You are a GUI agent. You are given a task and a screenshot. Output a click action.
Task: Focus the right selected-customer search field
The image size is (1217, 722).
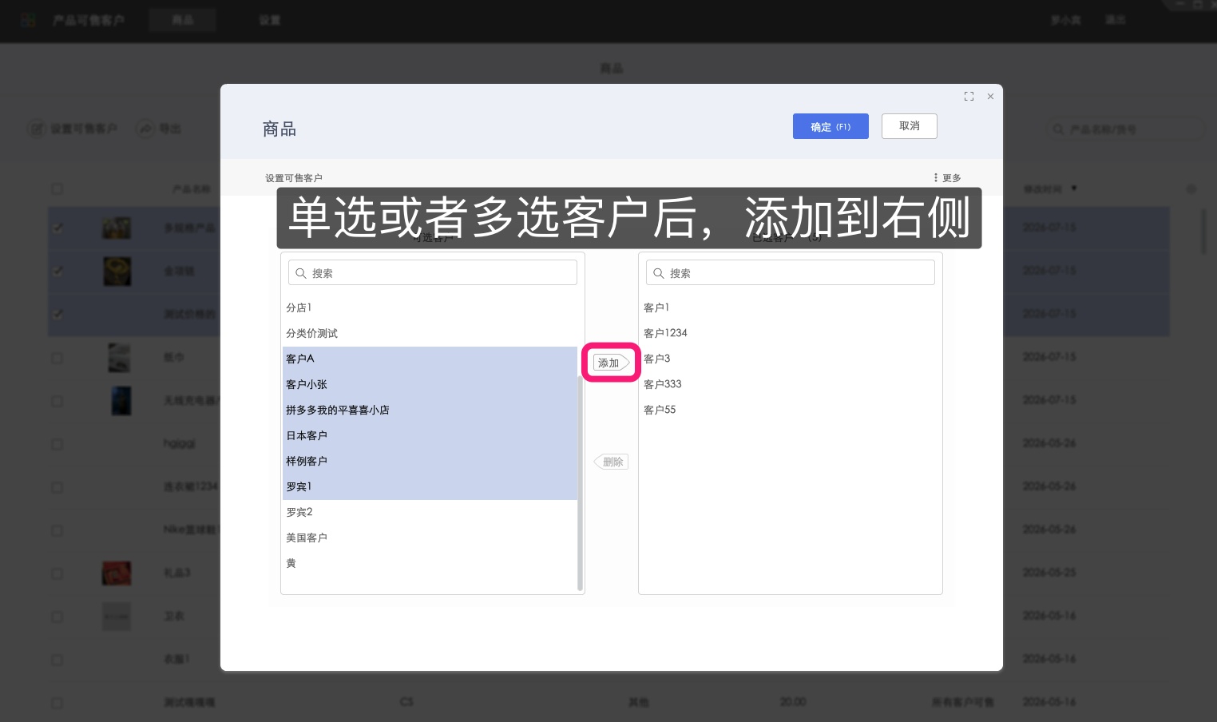point(791,273)
